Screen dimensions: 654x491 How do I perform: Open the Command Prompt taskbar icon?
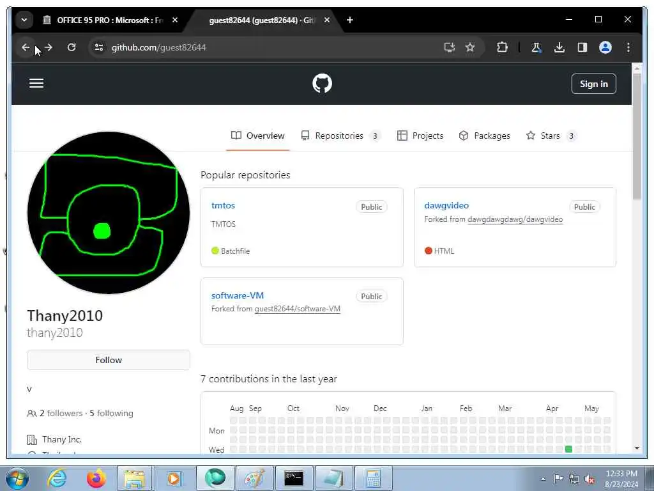294,478
